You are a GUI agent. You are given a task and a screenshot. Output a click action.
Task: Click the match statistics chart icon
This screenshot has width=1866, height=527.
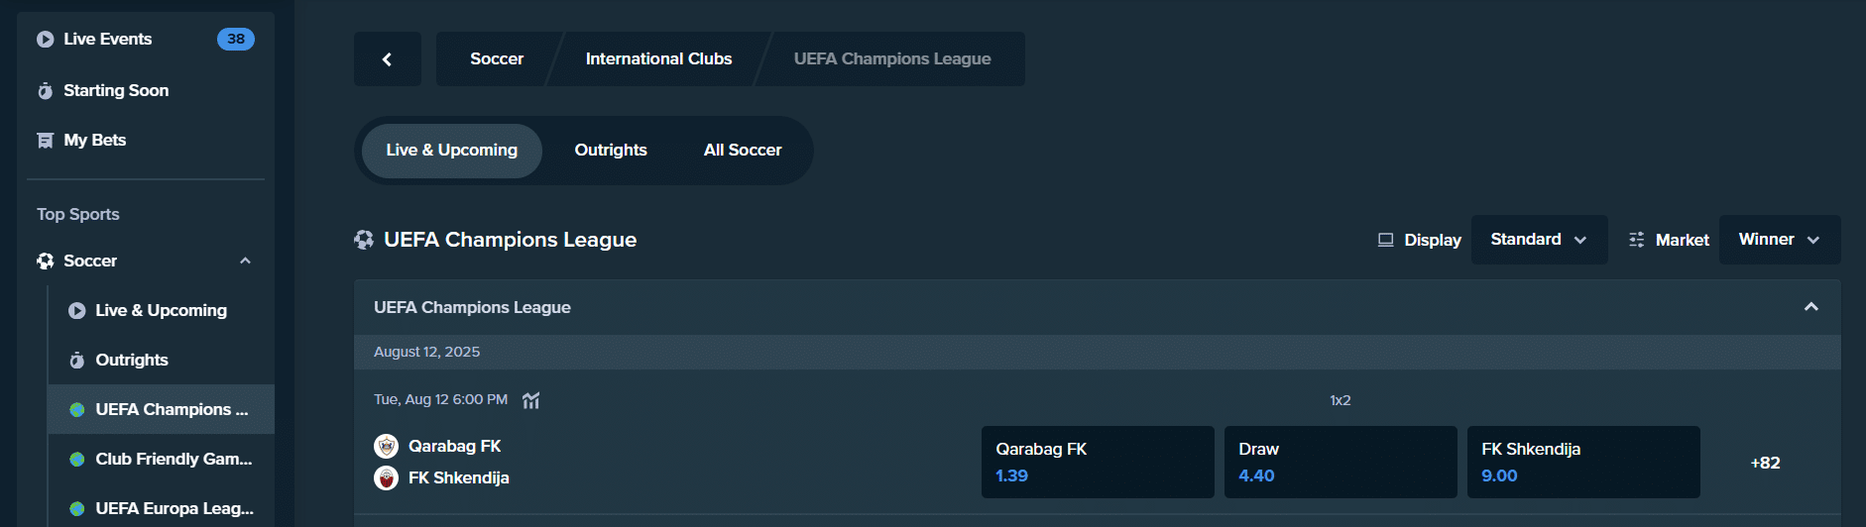pyautogui.click(x=531, y=400)
